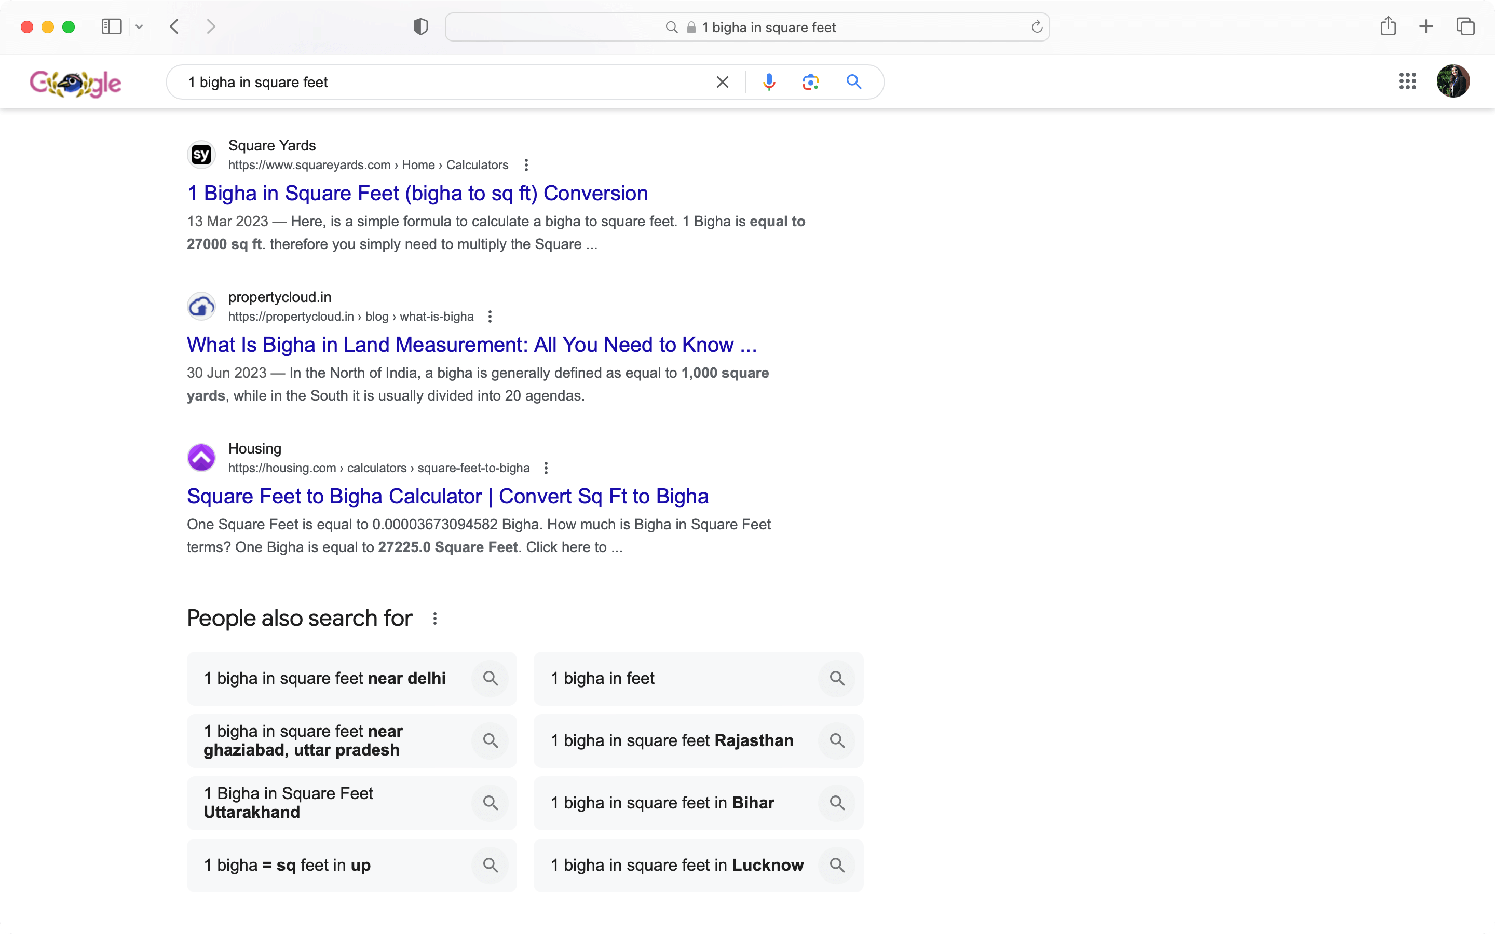Select the 1 bigha in feet suggestion
This screenshot has width=1495, height=934.
tap(698, 678)
